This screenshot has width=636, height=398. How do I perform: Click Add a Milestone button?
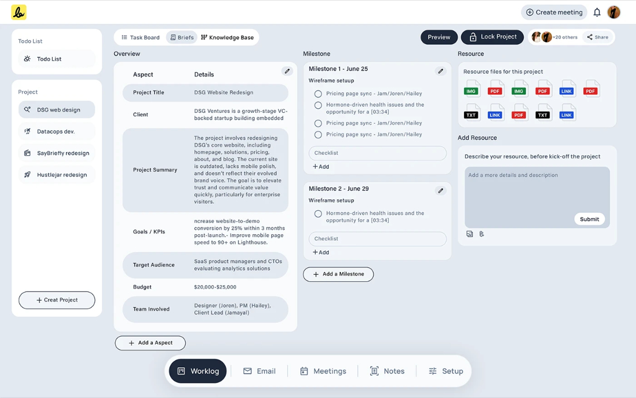[338, 274]
